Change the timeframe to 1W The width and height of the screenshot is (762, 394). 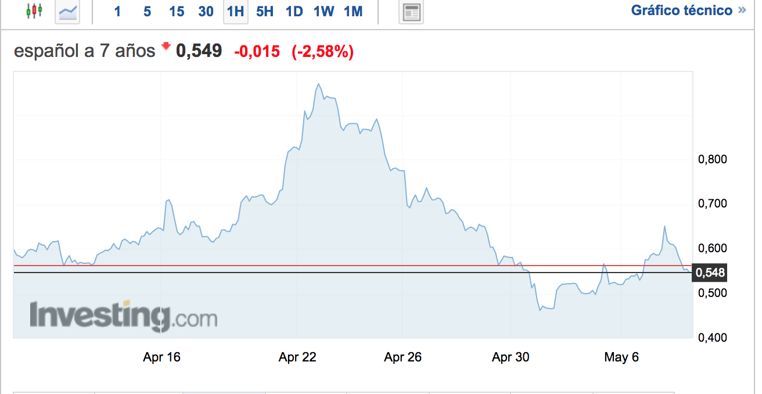(x=324, y=12)
